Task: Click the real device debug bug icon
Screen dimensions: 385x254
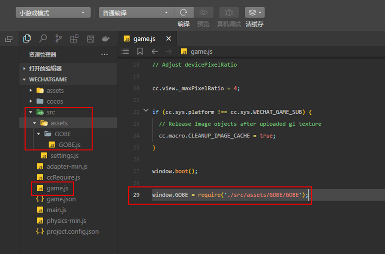Action: click(229, 13)
